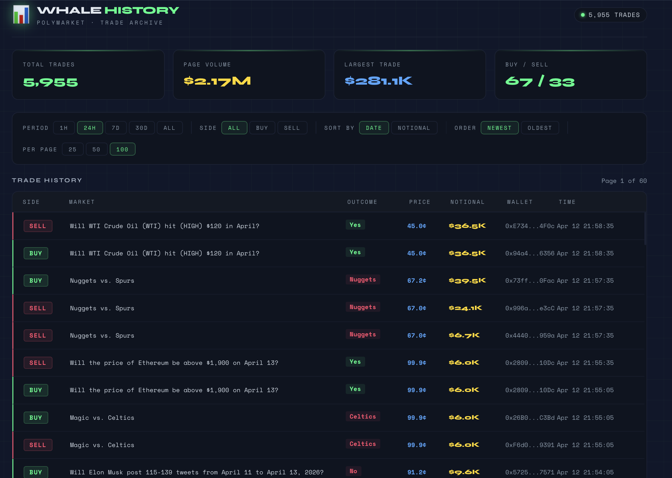Sort trades by DATE
Screen dimensions: 672x478
[374, 128]
